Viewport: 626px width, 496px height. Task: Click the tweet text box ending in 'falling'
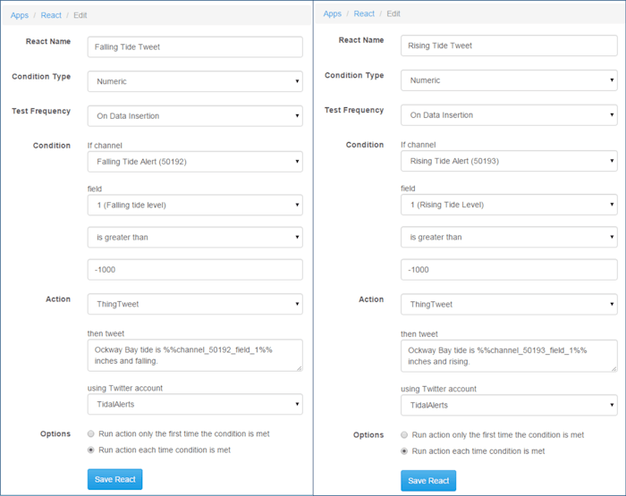click(194, 355)
